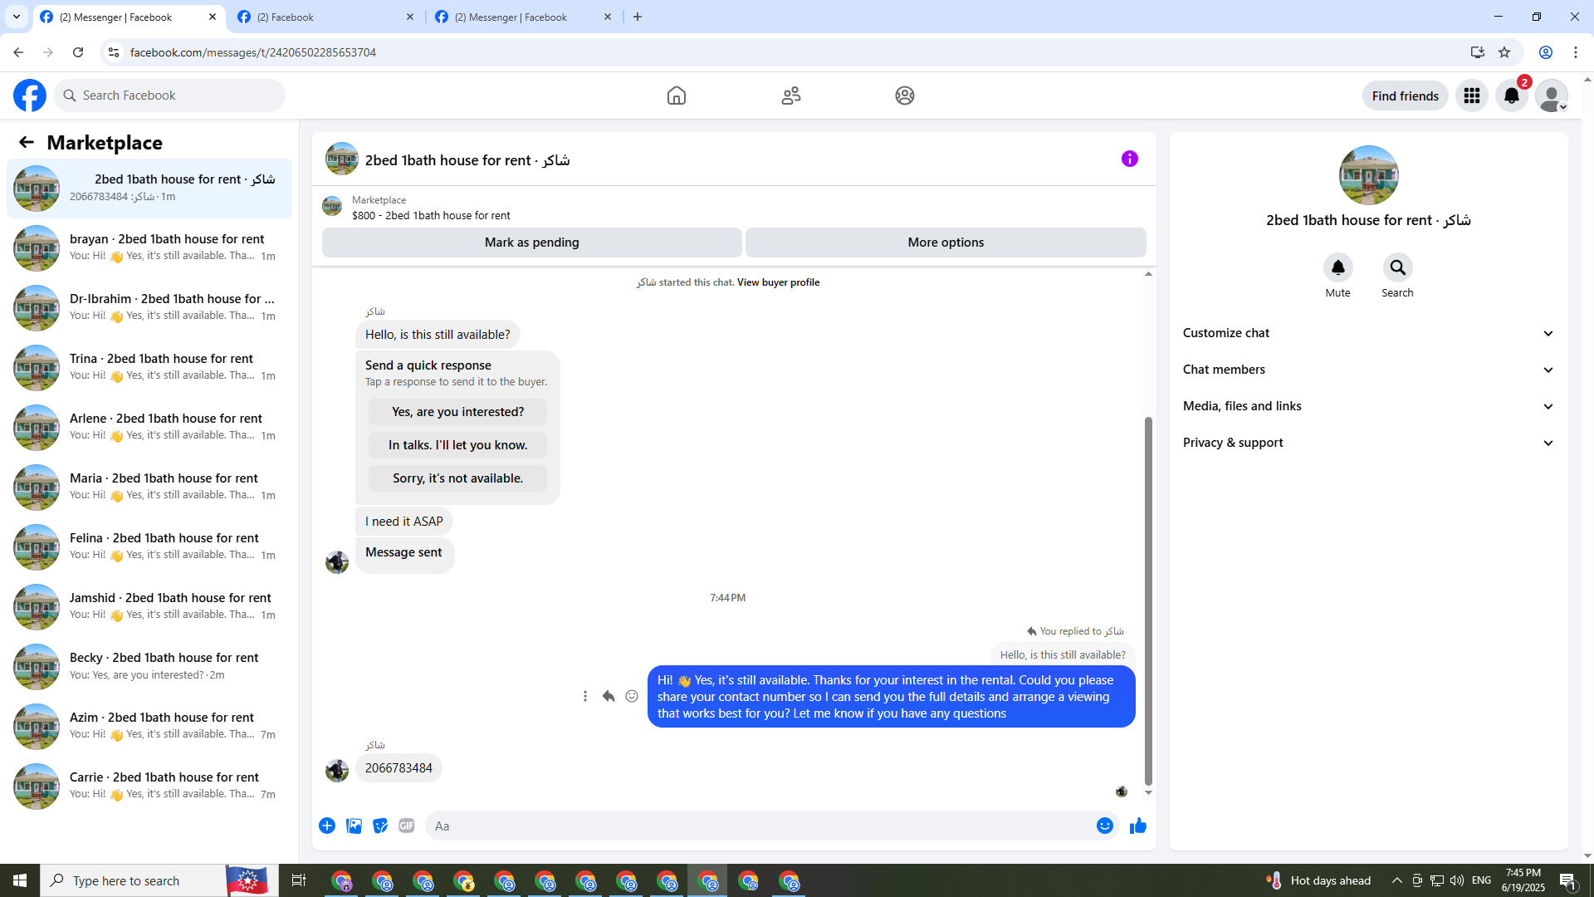Open Arlene's house rental conversation
Screen dimensions: 1594x897
coord(149,427)
